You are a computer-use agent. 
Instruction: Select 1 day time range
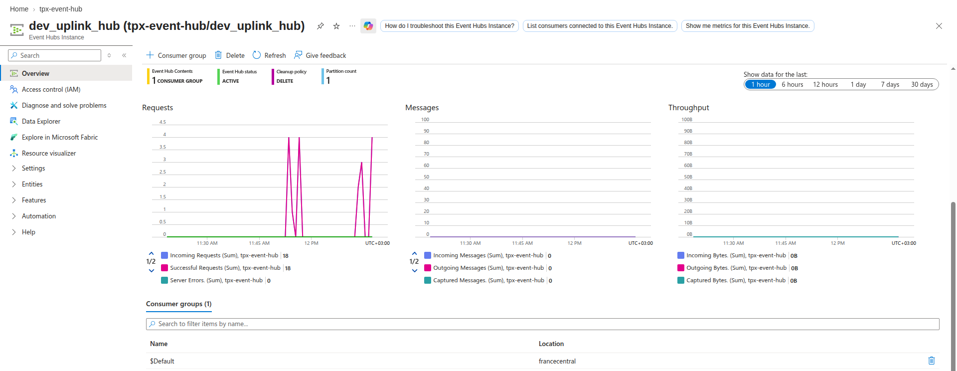tap(858, 84)
